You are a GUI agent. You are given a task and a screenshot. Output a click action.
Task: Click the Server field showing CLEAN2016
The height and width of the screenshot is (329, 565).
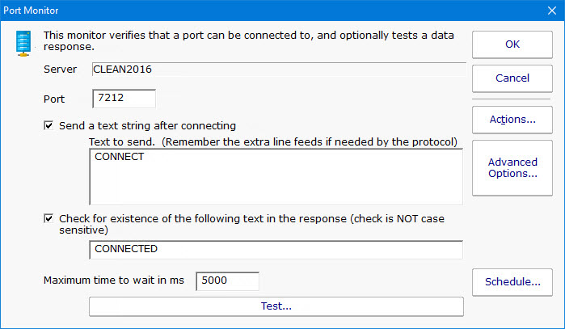click(x=277, y=70)
